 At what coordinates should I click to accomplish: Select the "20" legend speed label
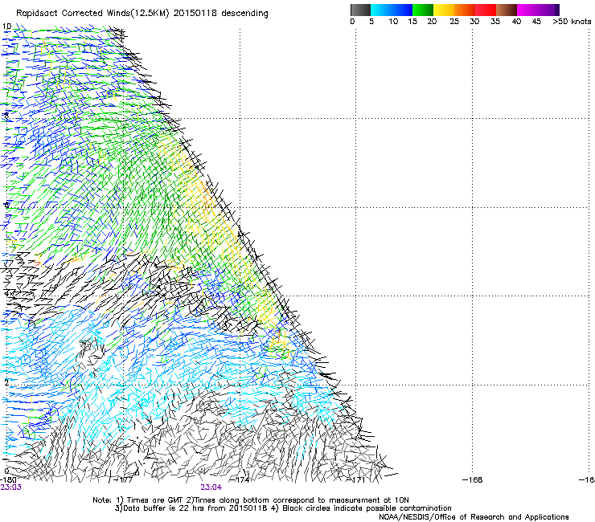click(432, 22)
